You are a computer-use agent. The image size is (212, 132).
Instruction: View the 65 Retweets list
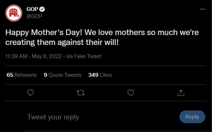pyautogui.click(x=22, y=75)
